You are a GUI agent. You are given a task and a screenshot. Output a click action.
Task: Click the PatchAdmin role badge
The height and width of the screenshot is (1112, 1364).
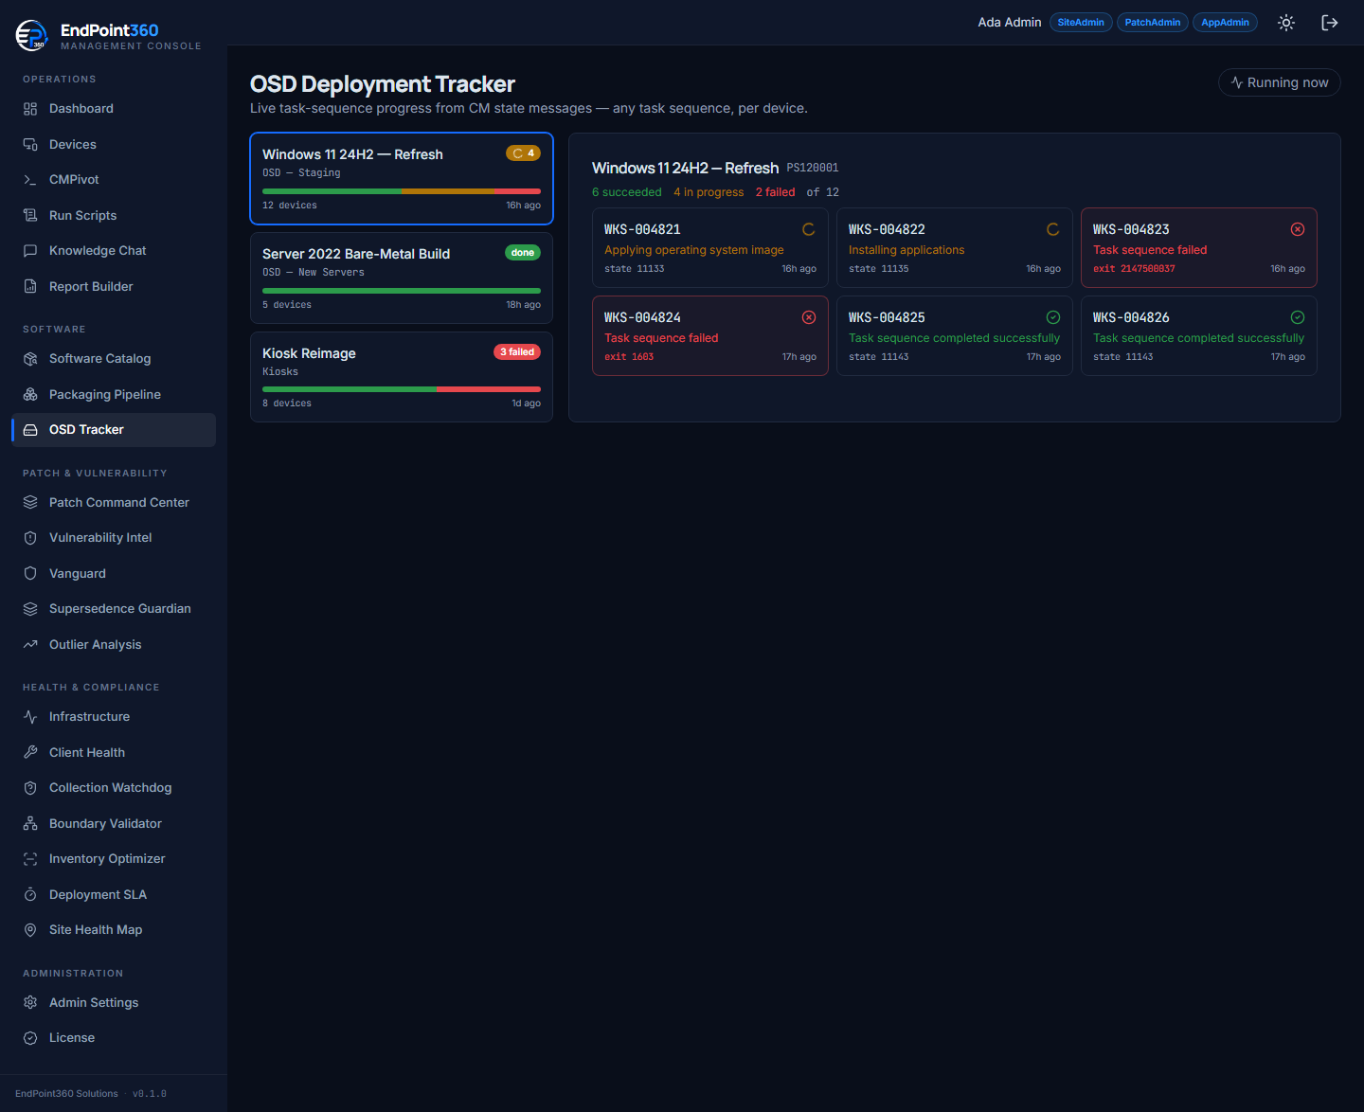click(1153, 23)
